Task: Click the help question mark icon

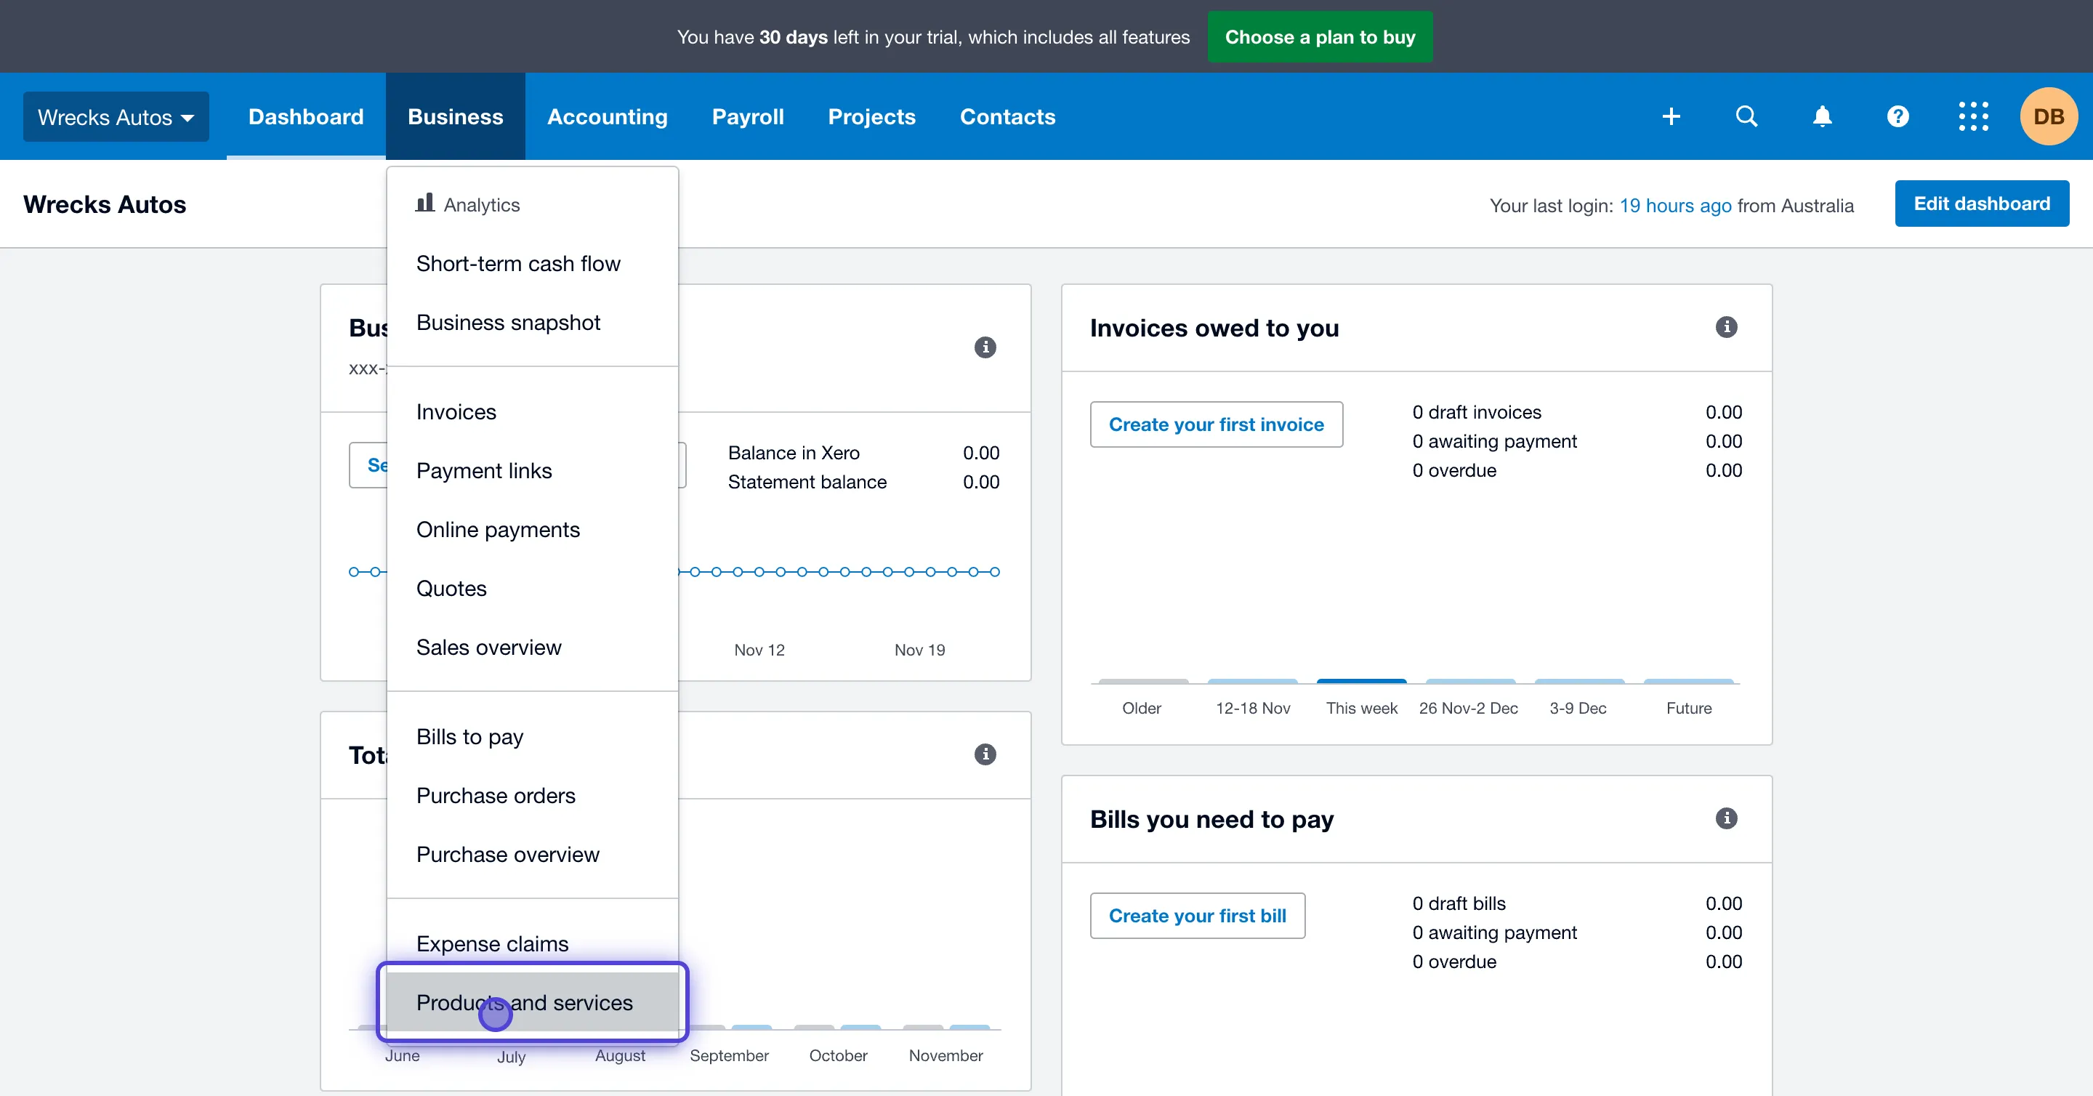Action: 1898,116
